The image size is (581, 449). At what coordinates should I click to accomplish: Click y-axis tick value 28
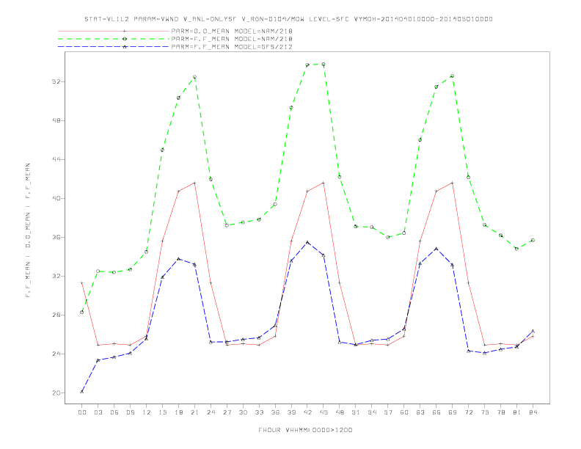(x=56, y=315)
